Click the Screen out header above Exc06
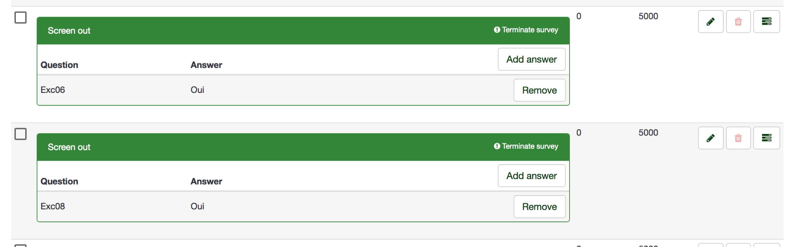Image resolution: width=793 pixels, height=247 pixels. 69,31
